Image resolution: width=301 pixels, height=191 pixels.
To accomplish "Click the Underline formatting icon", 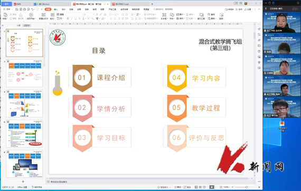I will pos(76,18).
